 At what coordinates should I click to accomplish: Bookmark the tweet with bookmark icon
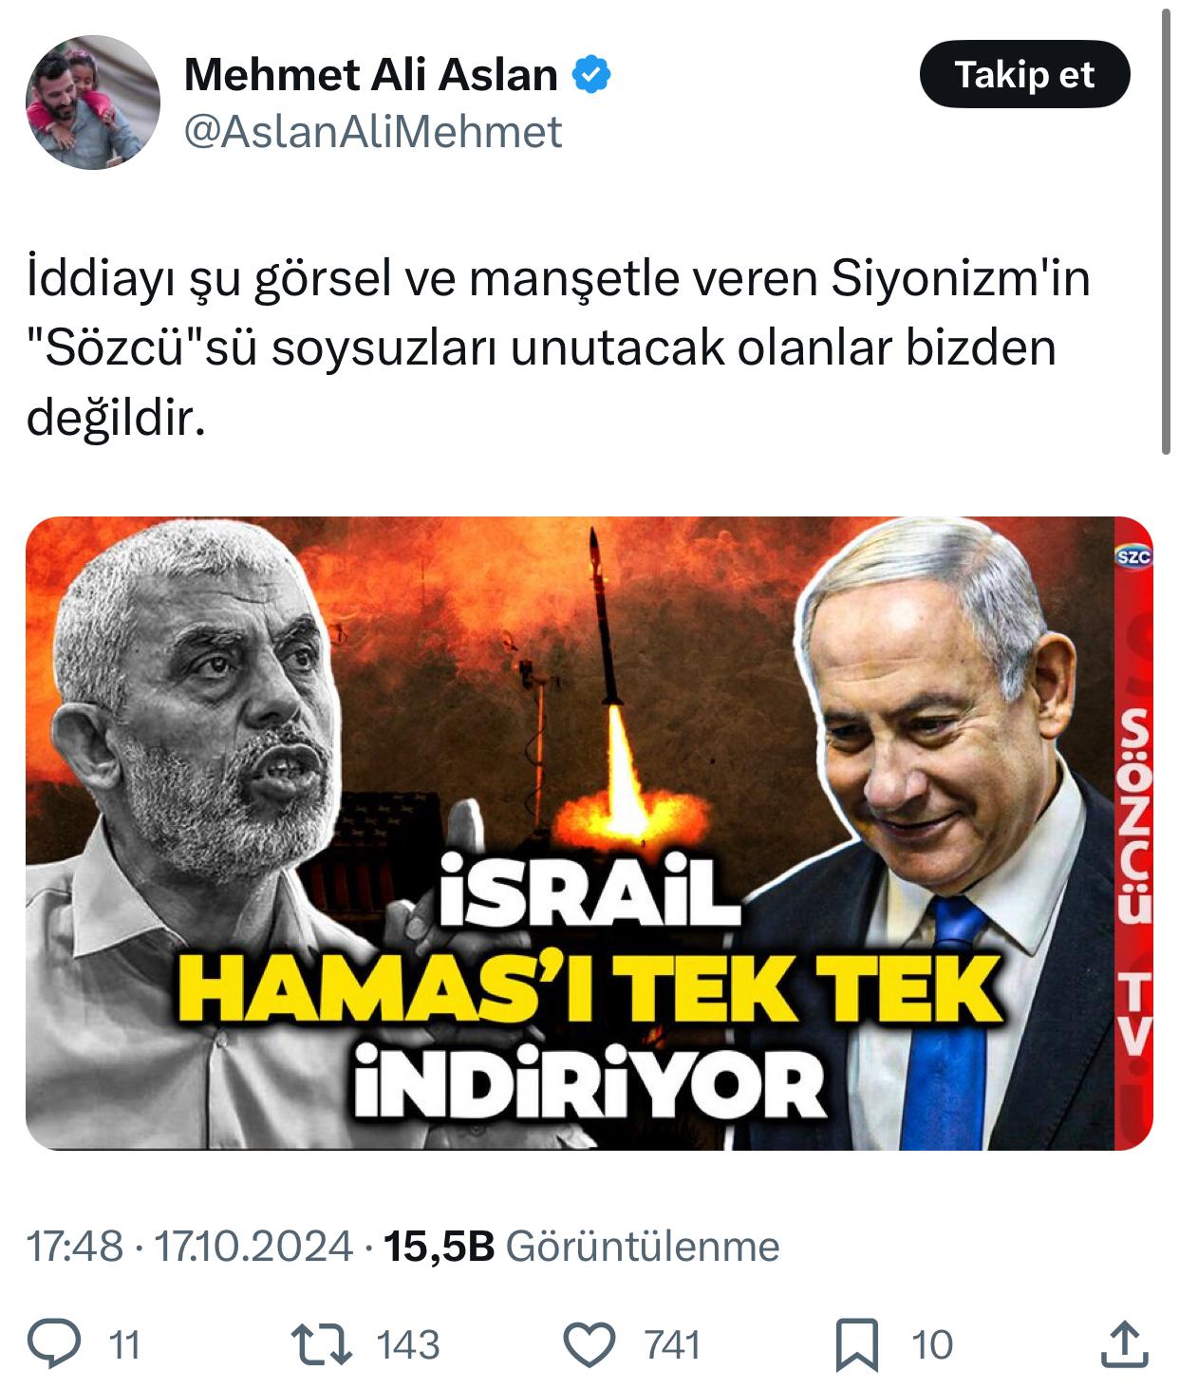click(856, 1344)
